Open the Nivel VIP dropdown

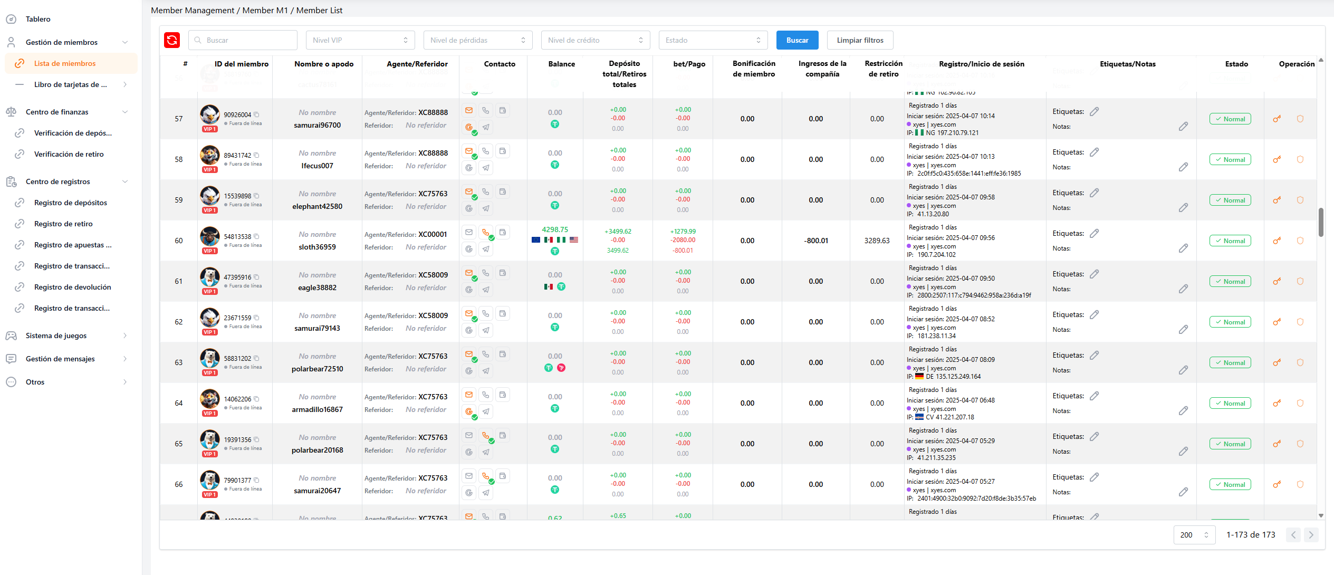click(360, 40)
